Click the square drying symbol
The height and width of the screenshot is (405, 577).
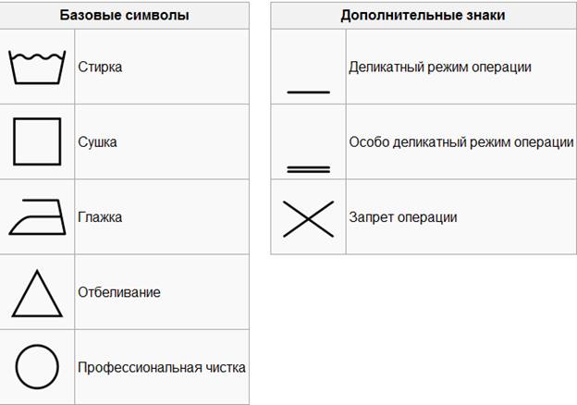pyautogui.click(x=37, y=141)
